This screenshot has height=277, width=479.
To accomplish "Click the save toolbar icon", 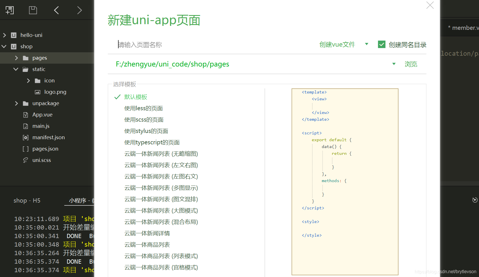I will [x=33, y=10].
